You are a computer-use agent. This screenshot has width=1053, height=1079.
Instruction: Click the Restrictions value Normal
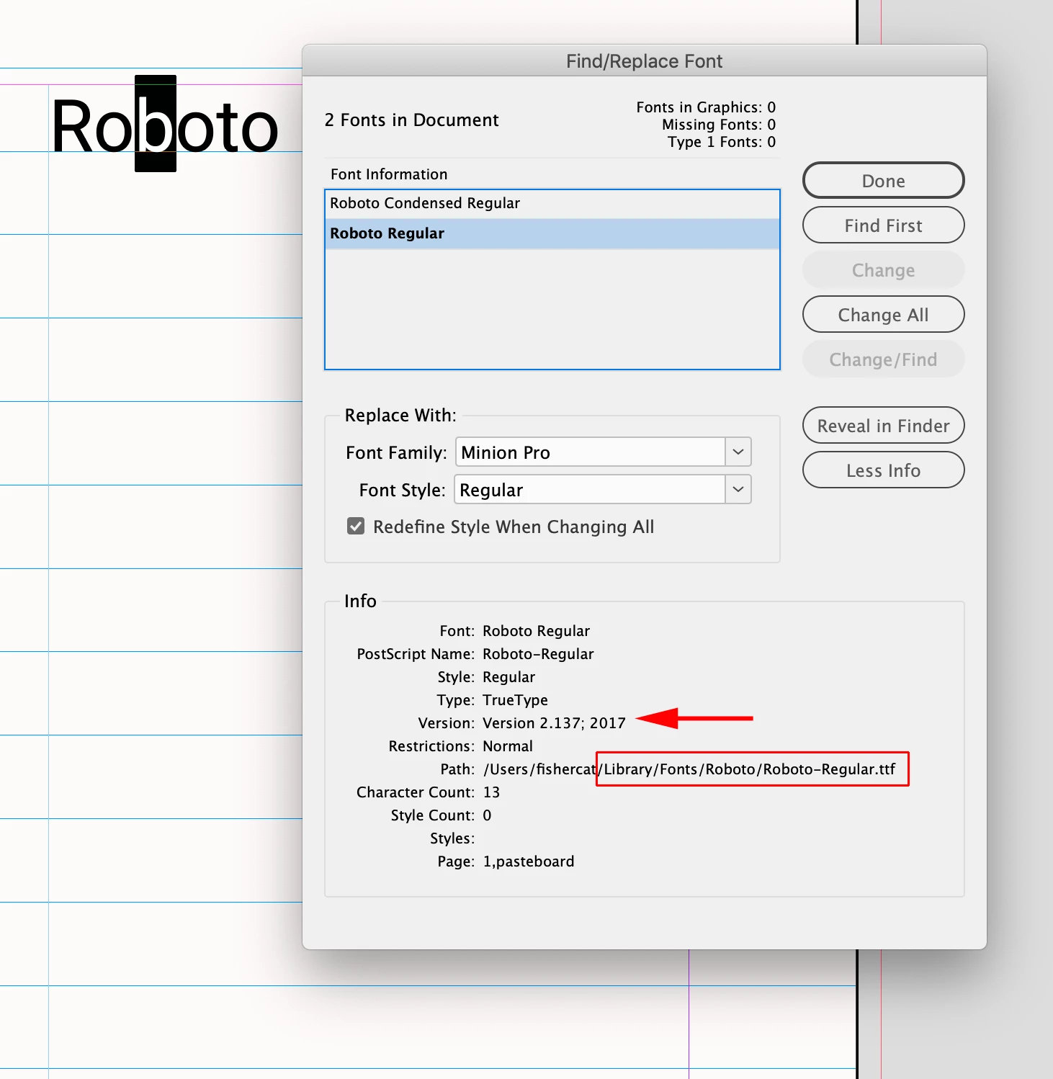(508, 746)
